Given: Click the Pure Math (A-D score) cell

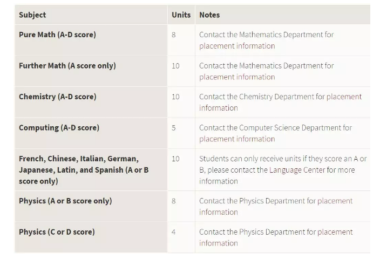Looking at the screenshot, I should [91, 40].
